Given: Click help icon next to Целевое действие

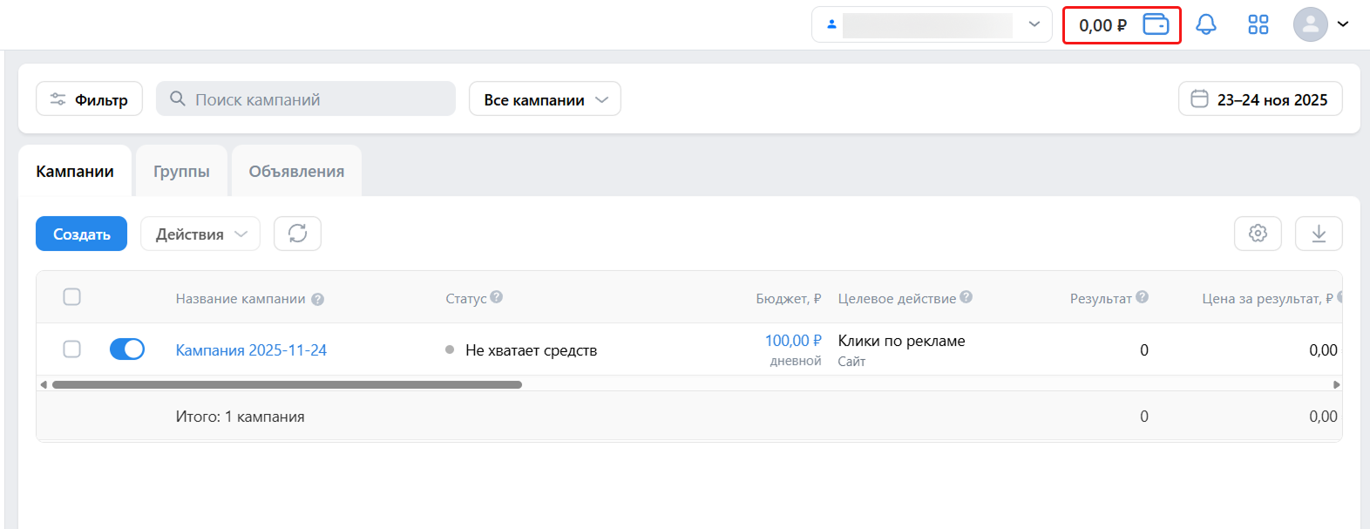Looking at the screenshot, I should pos(966,297).
